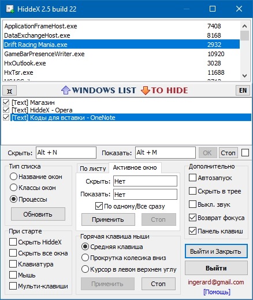
Task: Uncheck the [Text] Магазин list entry
Action: [x=6, y=103]
